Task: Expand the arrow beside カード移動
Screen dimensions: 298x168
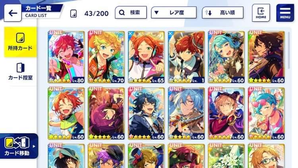Action: pos(34,146)
